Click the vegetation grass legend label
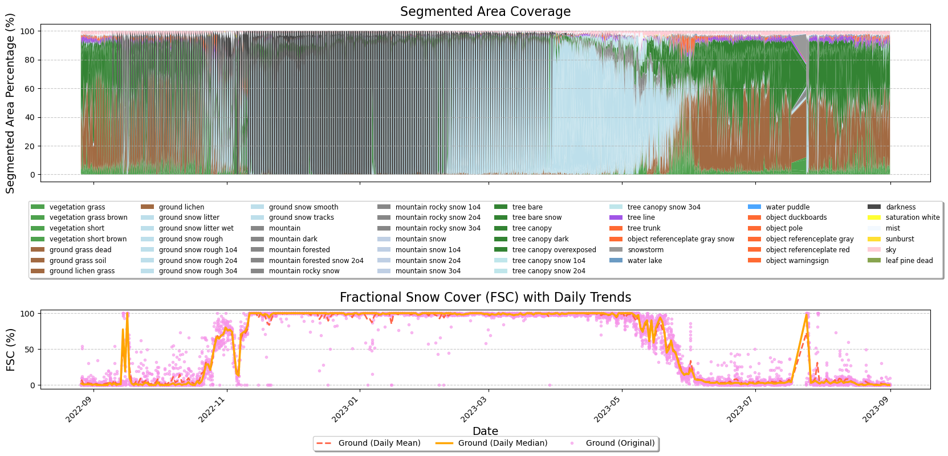Screen dimensions: 948x456 (x=77, y=207)
